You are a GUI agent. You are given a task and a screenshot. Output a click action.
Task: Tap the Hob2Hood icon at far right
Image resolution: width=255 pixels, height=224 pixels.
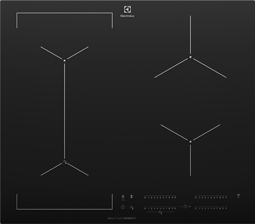pyautogui.click(x=238, y=196)
